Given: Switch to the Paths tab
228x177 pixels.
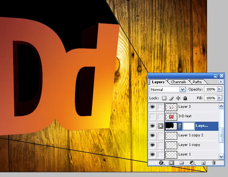Looking at the screenshot, I should pyautogui.click(x=197, y=82).
